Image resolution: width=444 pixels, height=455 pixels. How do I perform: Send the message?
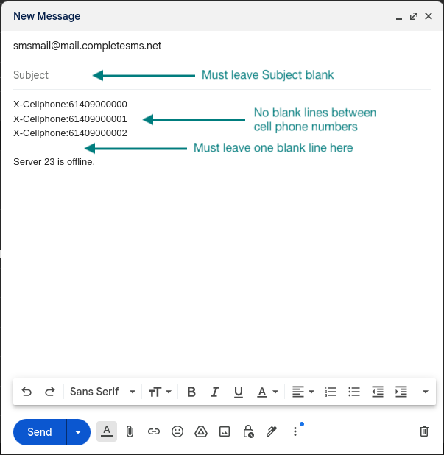point(40,432)
